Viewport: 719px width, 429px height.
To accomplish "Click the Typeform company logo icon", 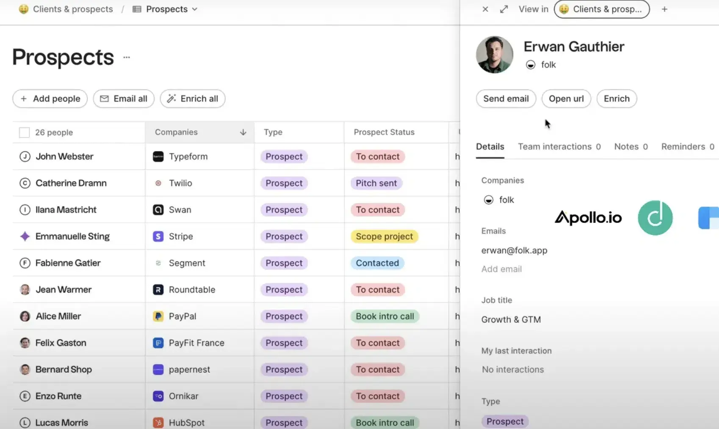I will click(x=158, y=156).
